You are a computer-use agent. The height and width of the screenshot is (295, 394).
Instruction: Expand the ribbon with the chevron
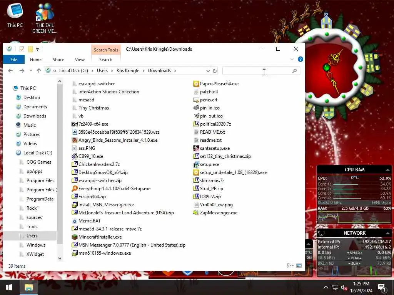292,60
